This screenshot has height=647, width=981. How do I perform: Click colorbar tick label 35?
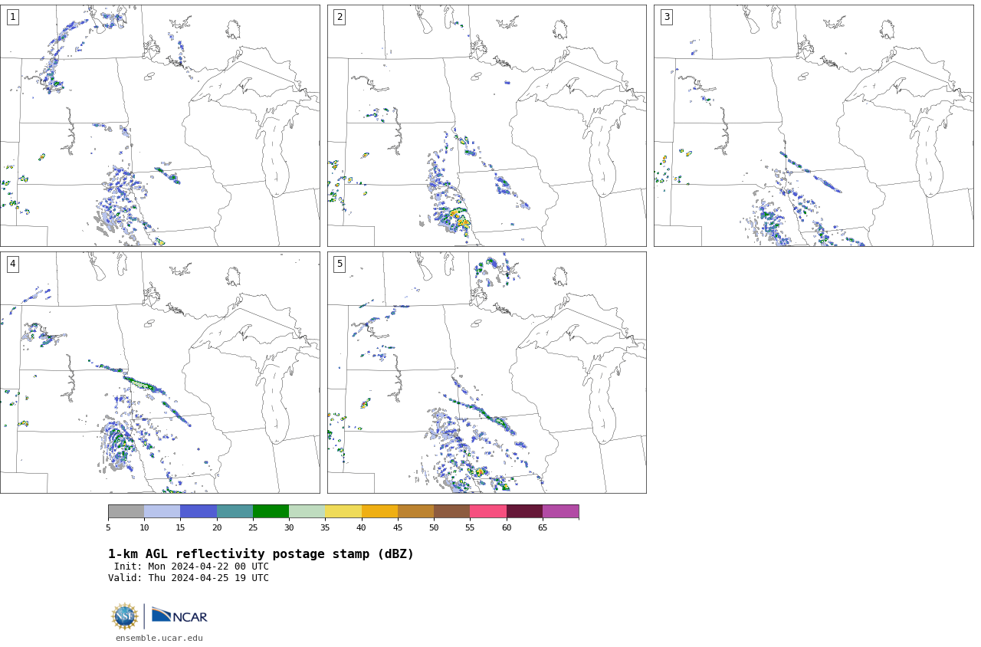(325, 527)
